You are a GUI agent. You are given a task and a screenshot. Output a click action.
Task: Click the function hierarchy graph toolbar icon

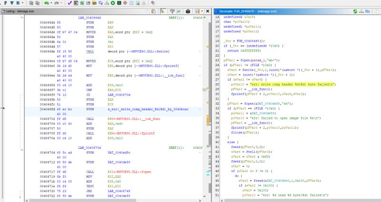107,3
